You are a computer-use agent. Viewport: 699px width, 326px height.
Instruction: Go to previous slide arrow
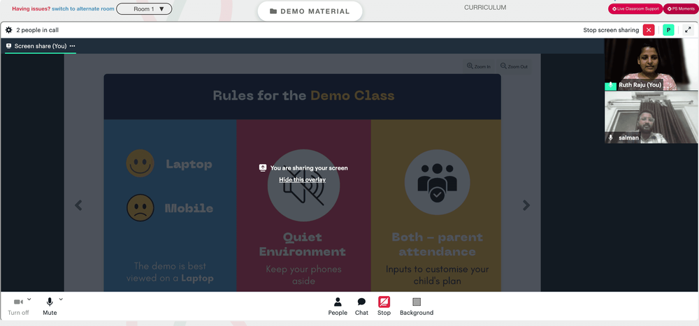[78, 205]
